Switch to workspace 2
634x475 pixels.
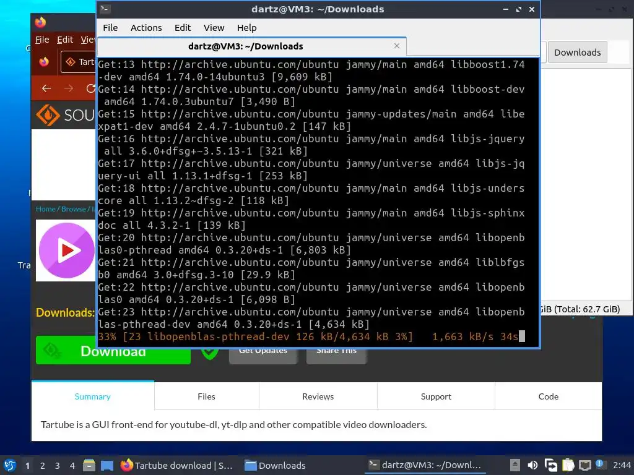click(x=43, y=466)
